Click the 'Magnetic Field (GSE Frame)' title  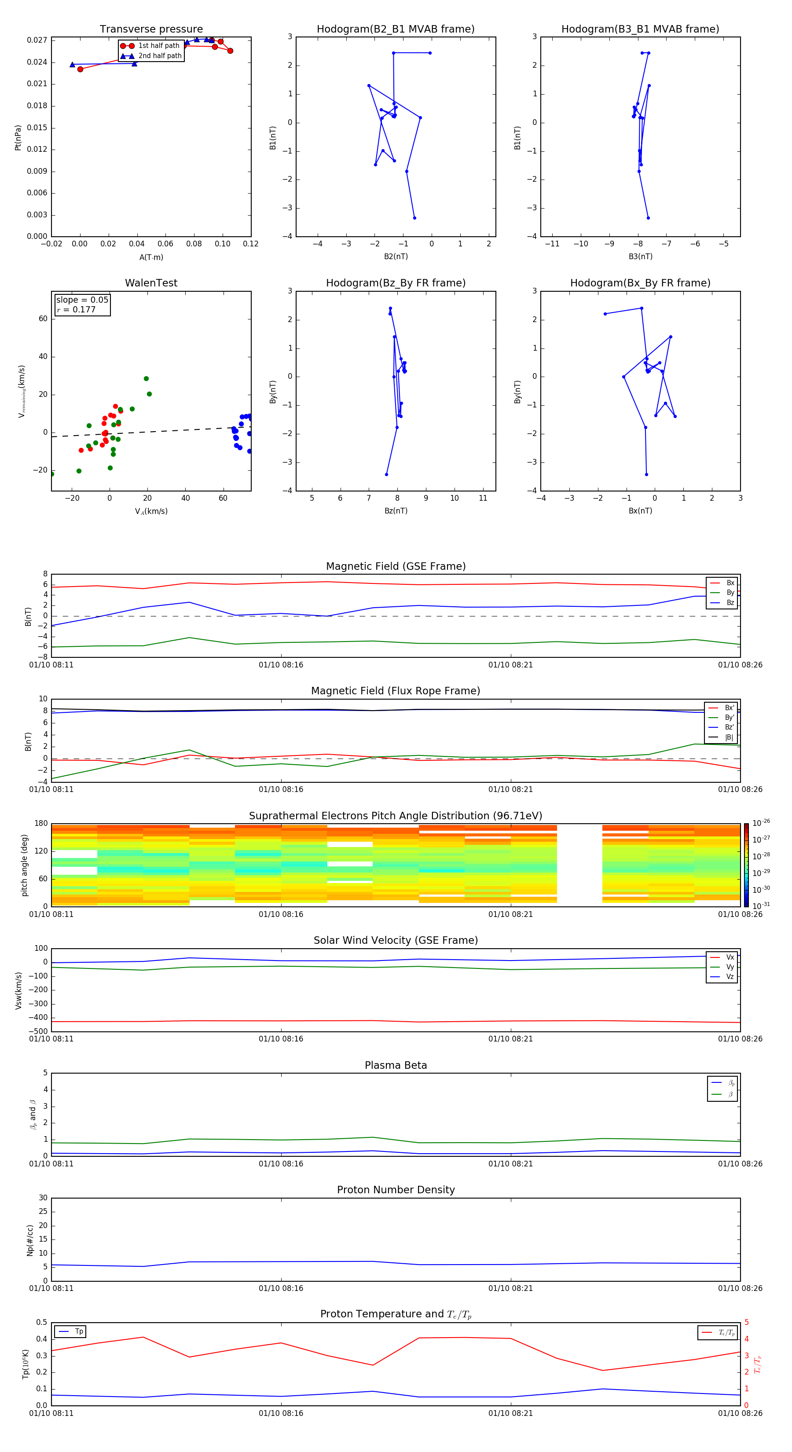coord(396,566)
